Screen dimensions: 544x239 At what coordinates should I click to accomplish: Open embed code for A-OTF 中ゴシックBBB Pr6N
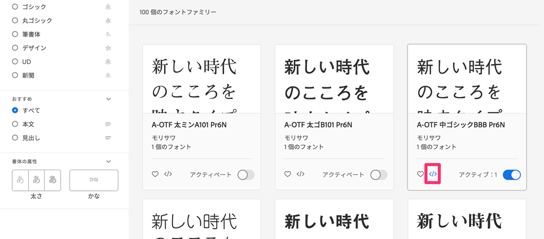point(433,174)
